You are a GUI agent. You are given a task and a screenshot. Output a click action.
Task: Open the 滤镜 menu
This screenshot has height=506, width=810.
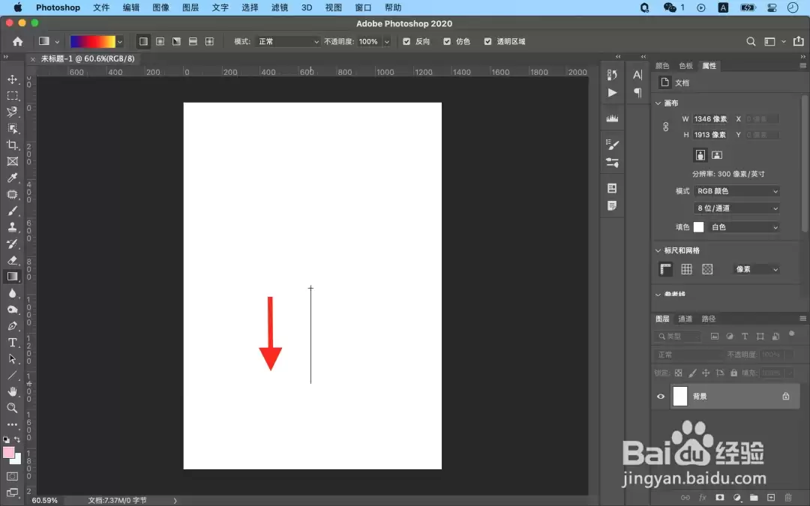pos(280,7)
